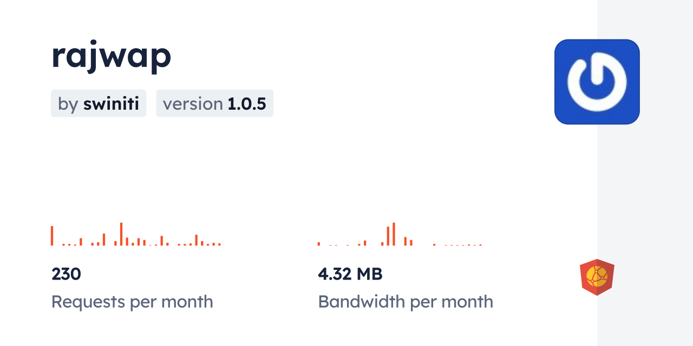This screenshot has height=346, width=693.
Task: Click the tallest bar in requests chart
Action: pyautogui.click(x=121, y=234)
